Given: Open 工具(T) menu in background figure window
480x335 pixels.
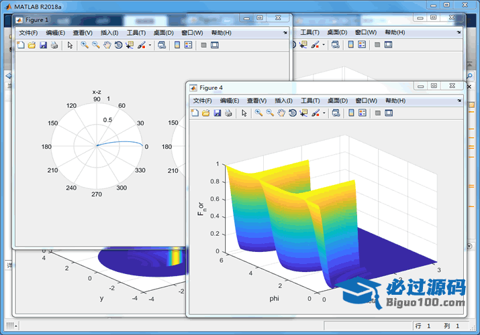Looking at the screenshot, I should click(x=309, y=32).
